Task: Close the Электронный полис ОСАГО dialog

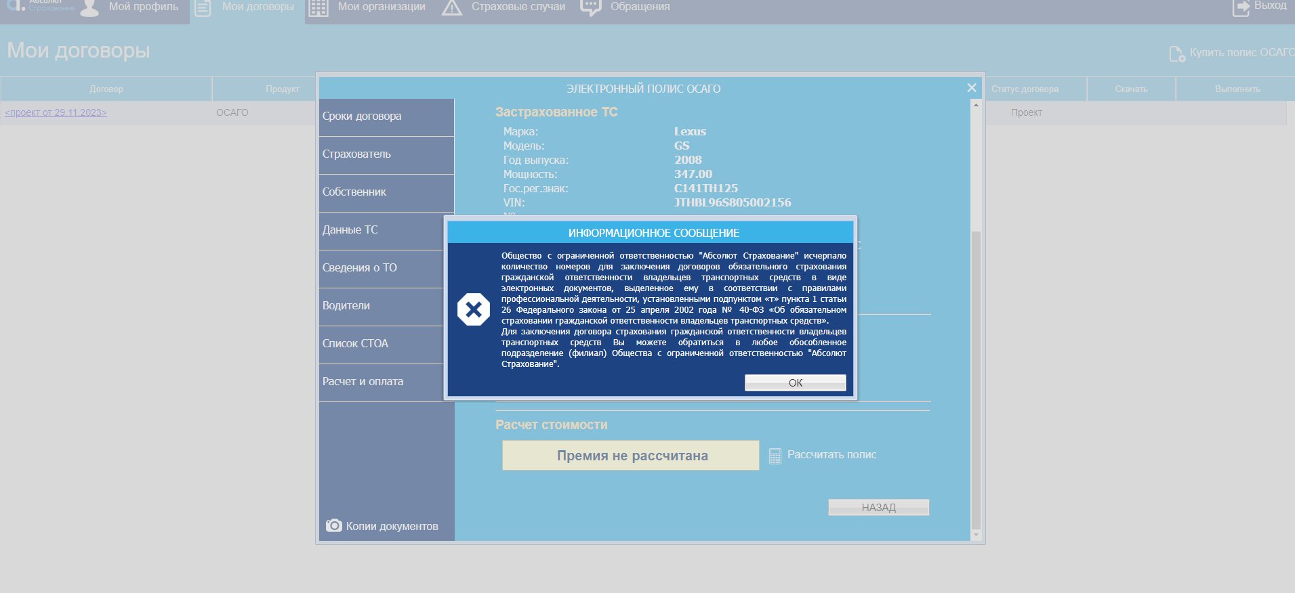Action: point(972,87)
